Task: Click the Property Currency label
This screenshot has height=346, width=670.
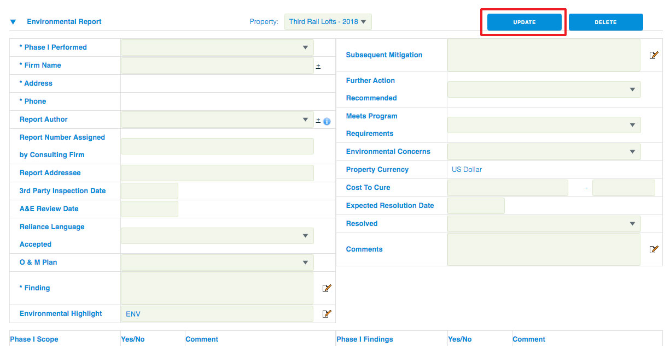Action: (x=377, y=170)
